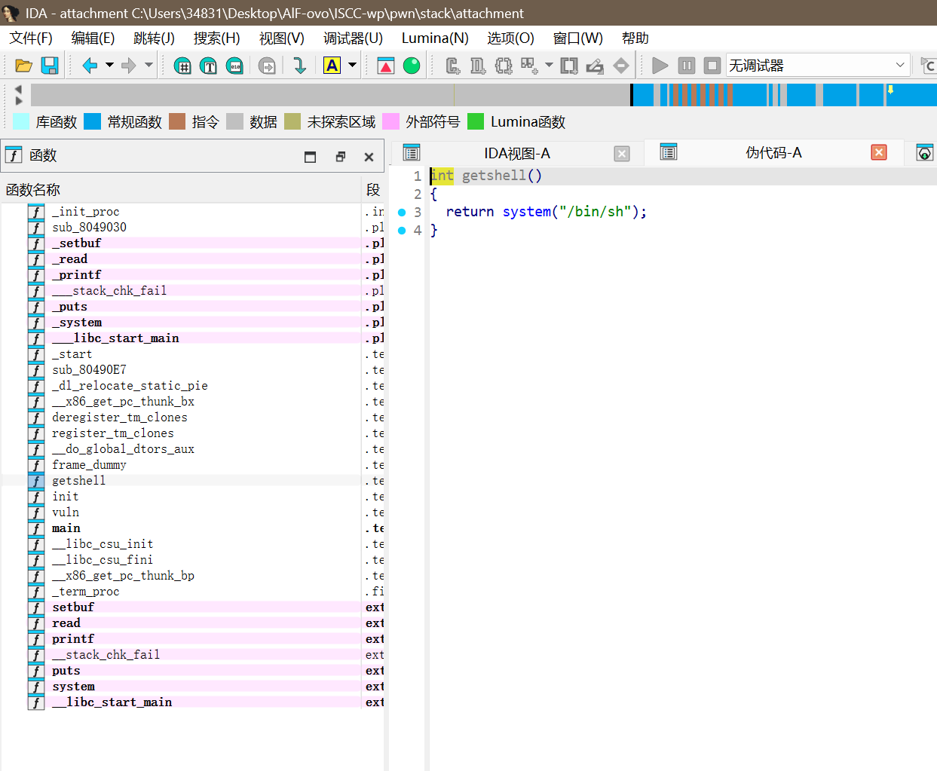Open the 选项(O) menu
This screenshot has width=937, height=771.
pos(510,38)
